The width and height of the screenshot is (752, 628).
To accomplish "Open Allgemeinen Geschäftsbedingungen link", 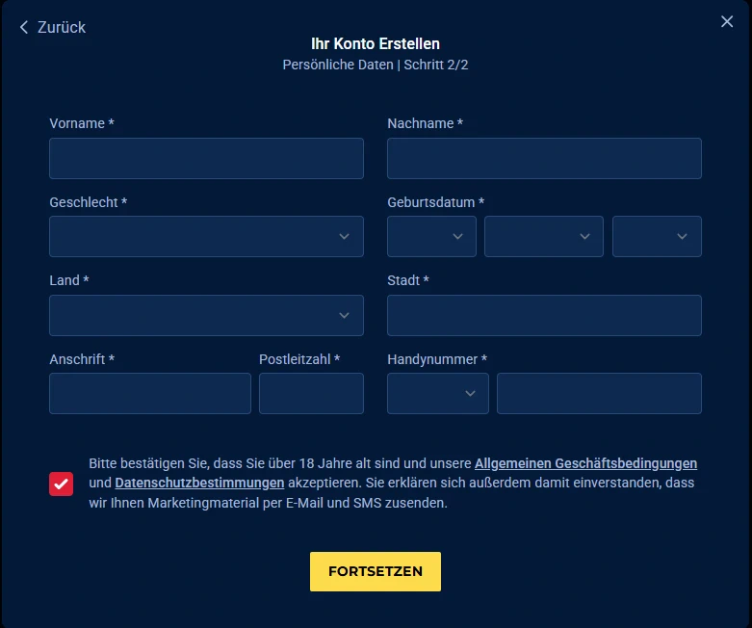I will point(585,463).
